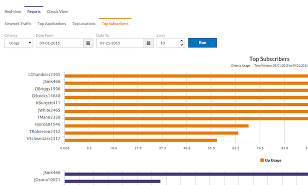Open the Criteria dropdown showing Usage
308x185 pixels.
(x=18, y=43)
